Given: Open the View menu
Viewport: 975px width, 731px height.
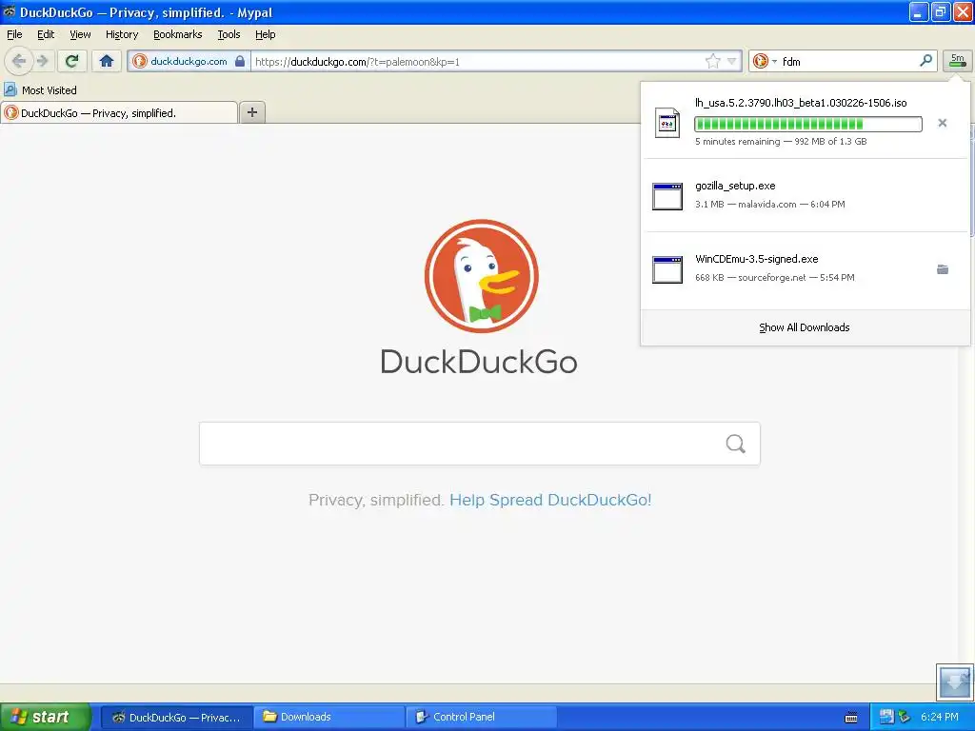Looking at the screenshot, I should 80,34.
